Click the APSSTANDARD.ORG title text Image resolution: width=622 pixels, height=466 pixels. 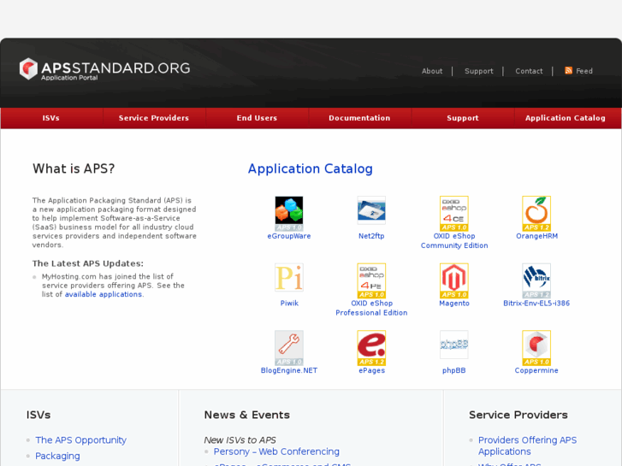pyautogui.click(x=116, y=68)
